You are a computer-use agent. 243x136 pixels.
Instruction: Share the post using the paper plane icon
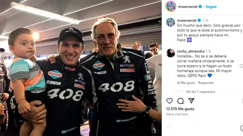[x=191, y=101]
